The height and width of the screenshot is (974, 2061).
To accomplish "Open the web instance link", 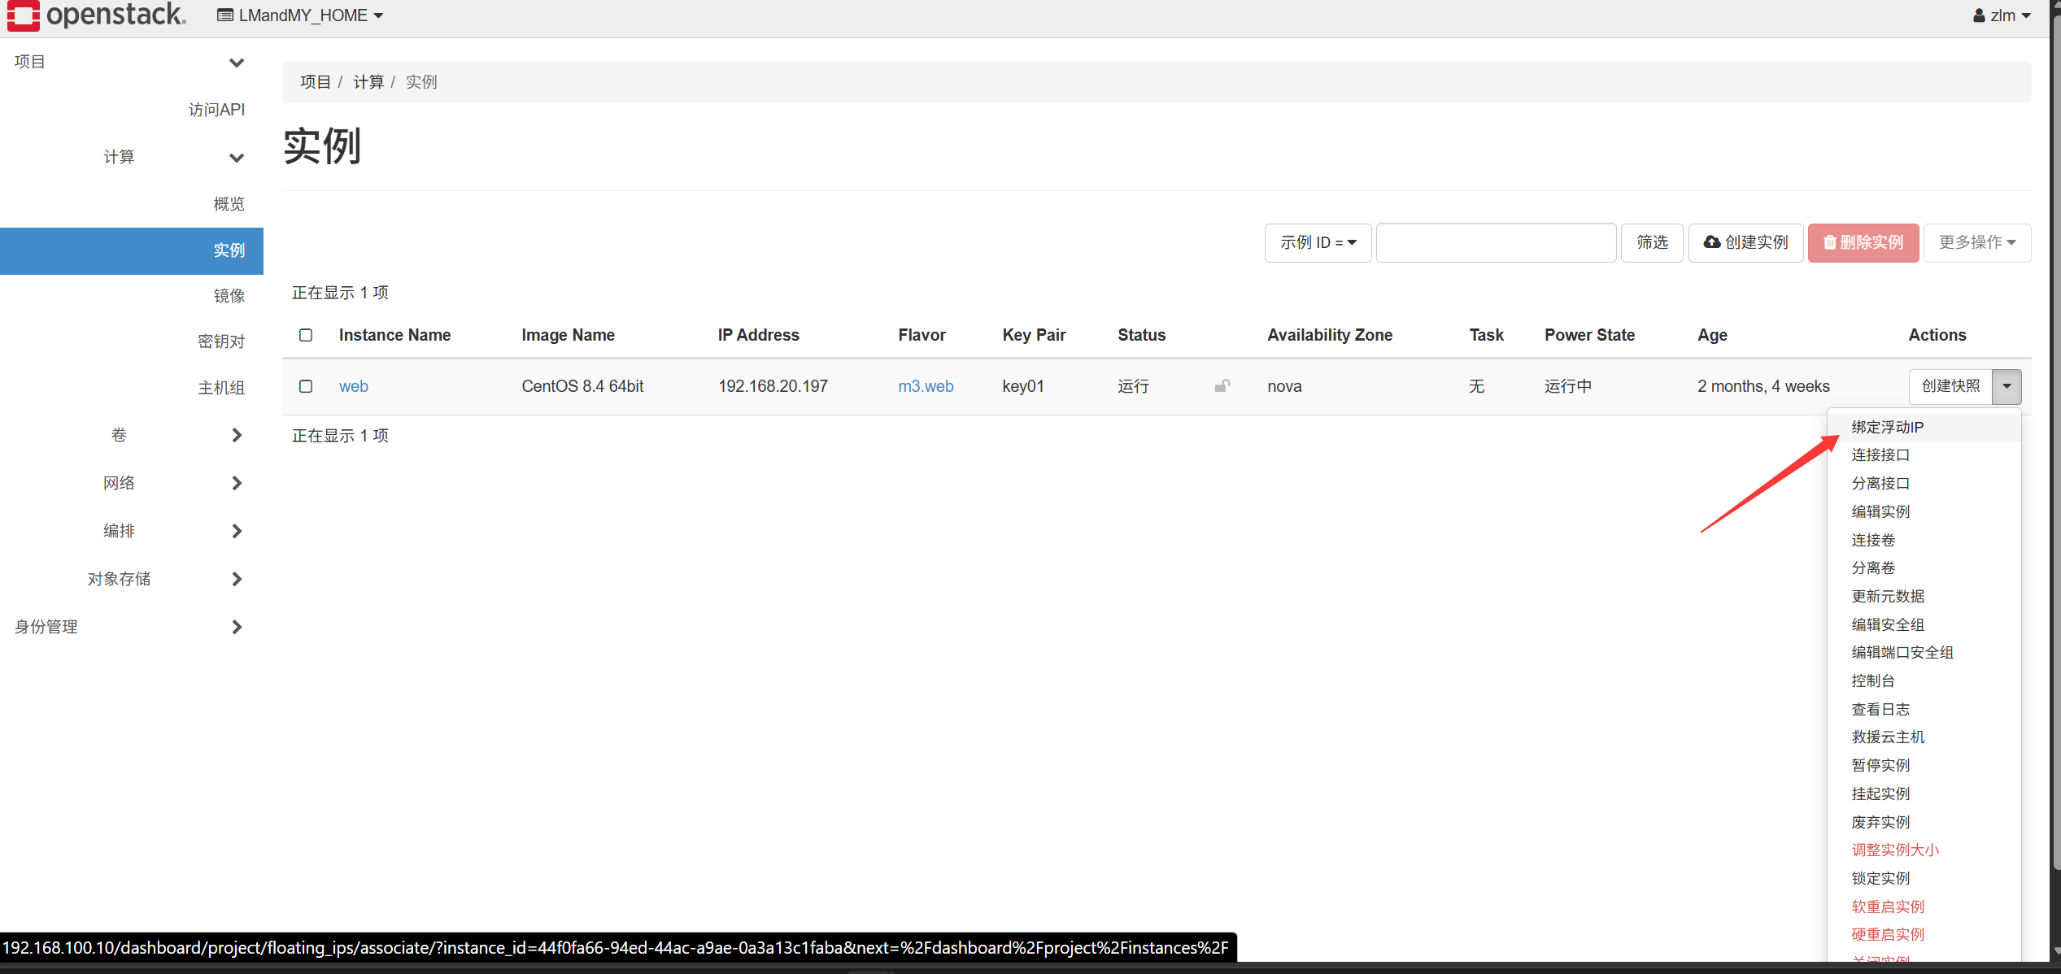I will point(354,386).
